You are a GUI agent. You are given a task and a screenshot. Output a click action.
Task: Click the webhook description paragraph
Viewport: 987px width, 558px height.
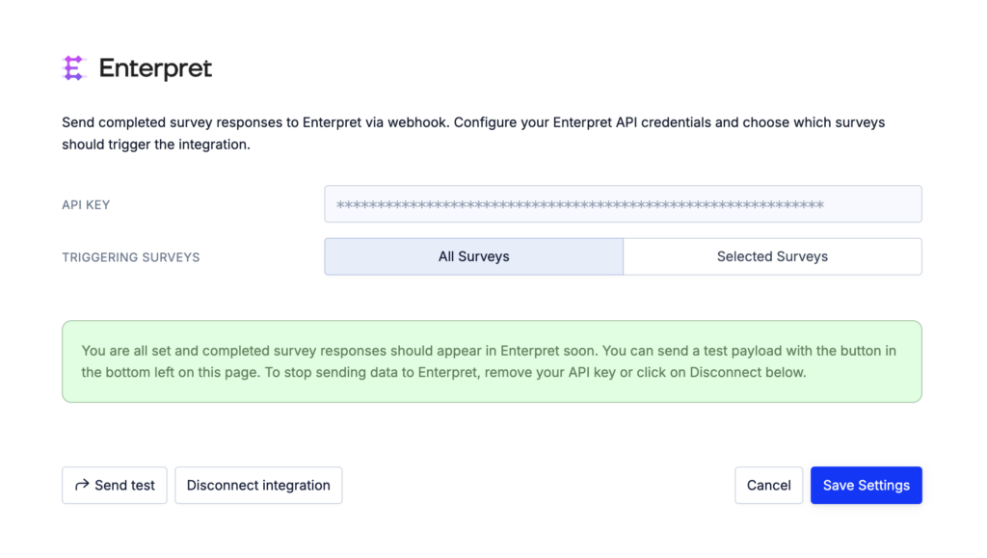point(473,133)
